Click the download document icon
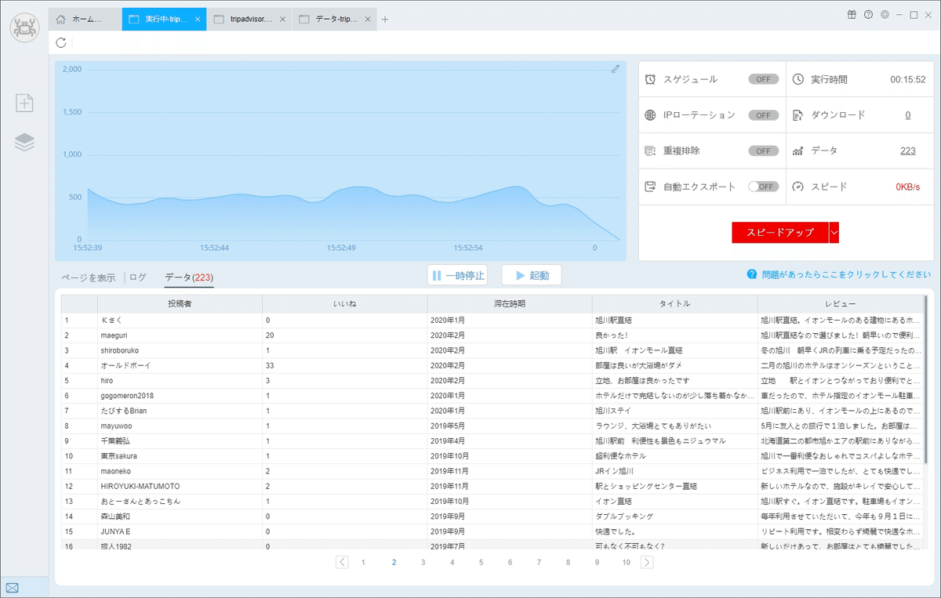The width and height of the screenshot is (941, 598). tap(798, 115)
